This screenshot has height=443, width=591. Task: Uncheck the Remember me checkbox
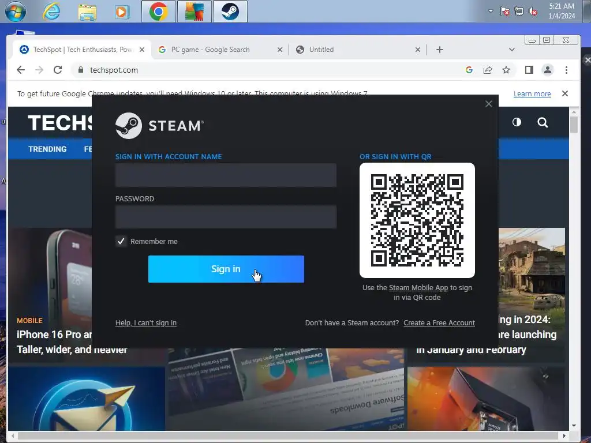121,242
